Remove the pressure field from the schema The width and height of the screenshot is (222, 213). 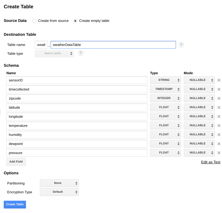219,153
